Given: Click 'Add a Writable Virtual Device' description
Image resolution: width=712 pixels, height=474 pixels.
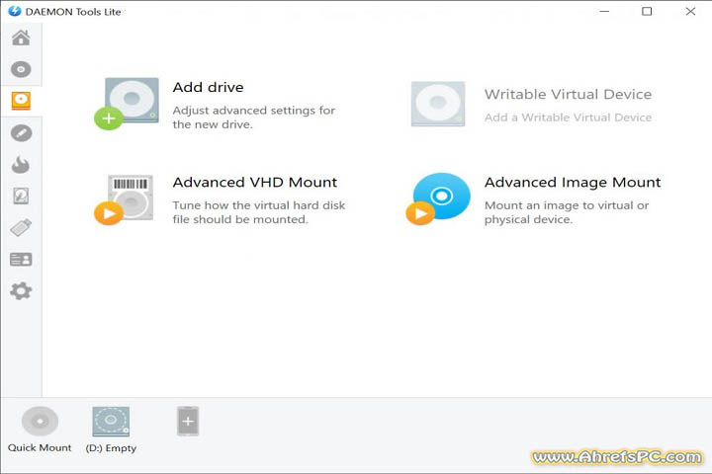Looking at the screenshot, I should (x=568, y=118).
